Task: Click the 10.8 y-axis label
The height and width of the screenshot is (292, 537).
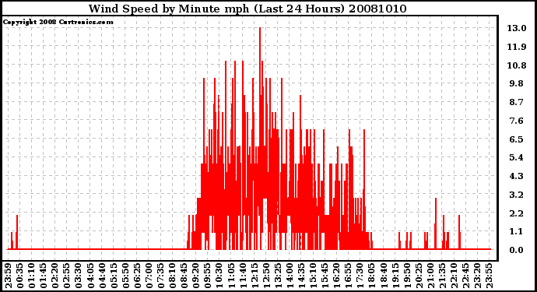Action: [517, 65]
